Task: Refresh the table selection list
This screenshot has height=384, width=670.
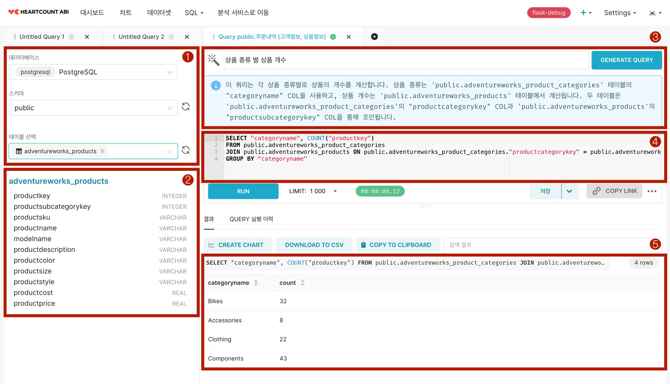Action: click(186, 150)
